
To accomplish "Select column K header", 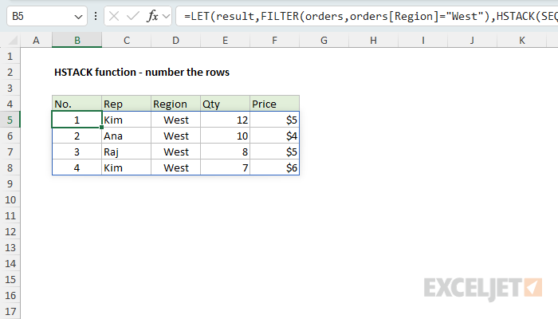I will coord(521,40).
